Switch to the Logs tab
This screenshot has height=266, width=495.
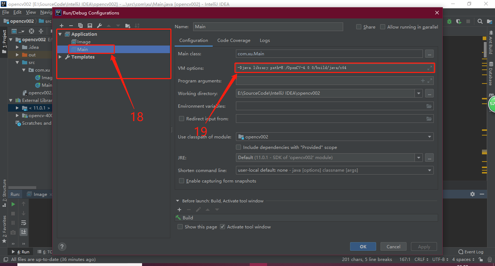[265, 40]
